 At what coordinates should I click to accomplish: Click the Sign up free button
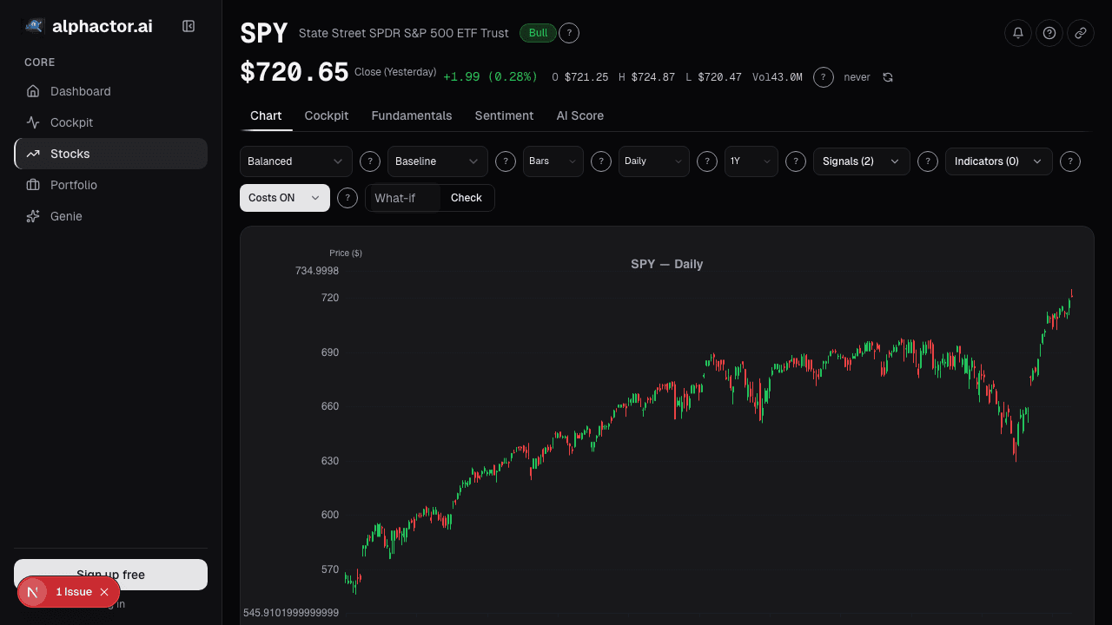(x=110, y=575)
